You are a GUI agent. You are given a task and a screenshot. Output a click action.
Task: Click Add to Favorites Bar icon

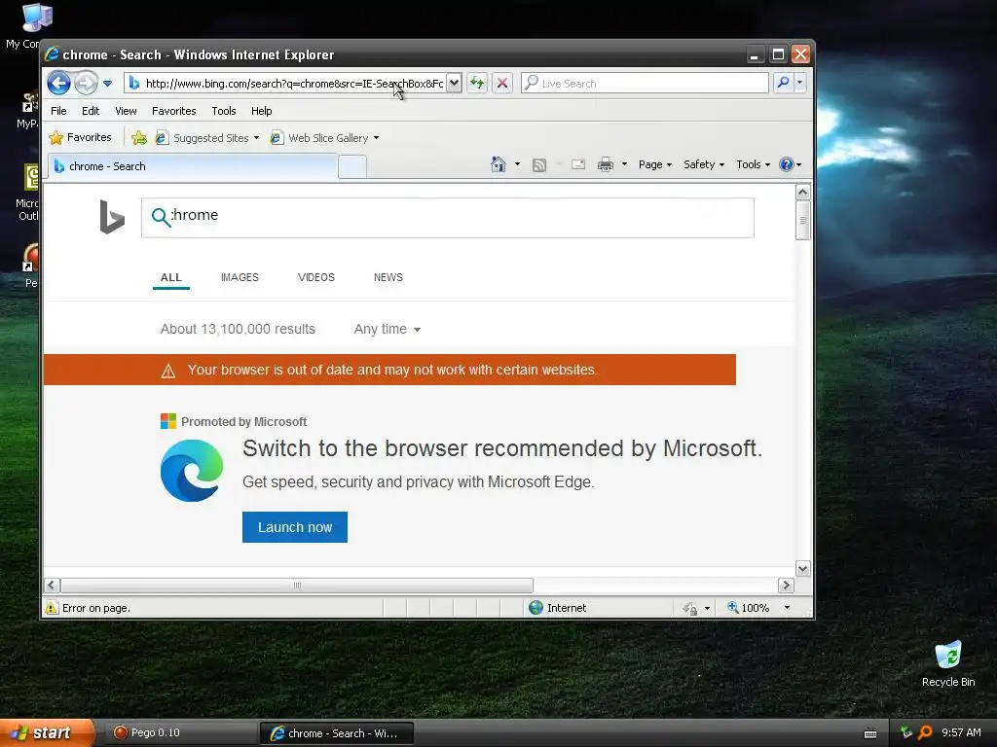click(138, 137)
